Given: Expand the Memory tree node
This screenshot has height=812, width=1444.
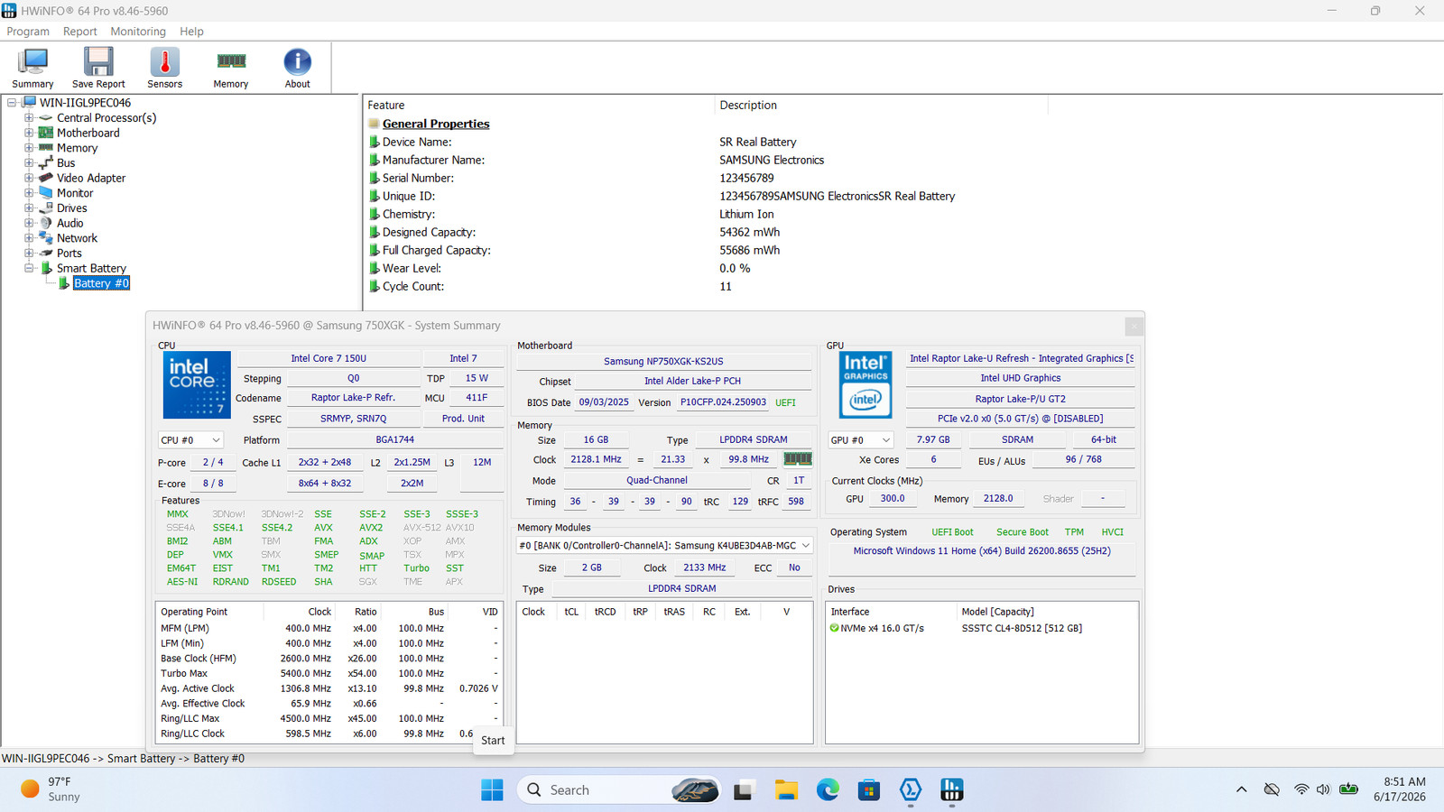Looking at the screenshot, I should tap(29, 148).
